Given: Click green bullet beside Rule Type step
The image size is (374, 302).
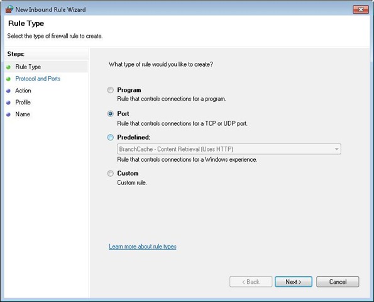Looking at the screenshot, I should (x=9, y=67).
